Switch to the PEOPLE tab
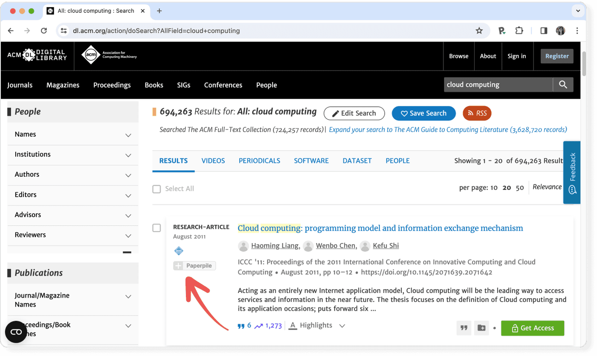This screenshot has width=597, height=356. [x=397, y=161]
